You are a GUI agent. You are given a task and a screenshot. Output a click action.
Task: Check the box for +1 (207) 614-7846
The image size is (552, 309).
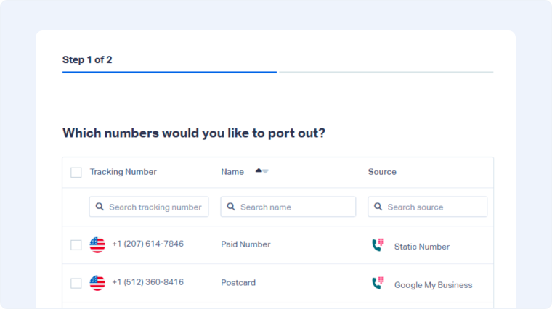click(x=76, y=245)
